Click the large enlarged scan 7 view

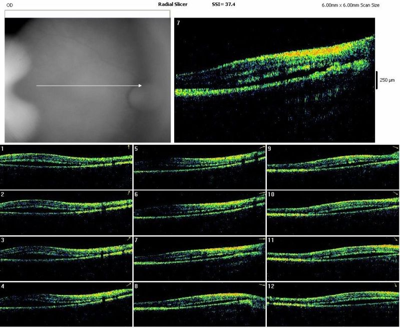(274, 80)
